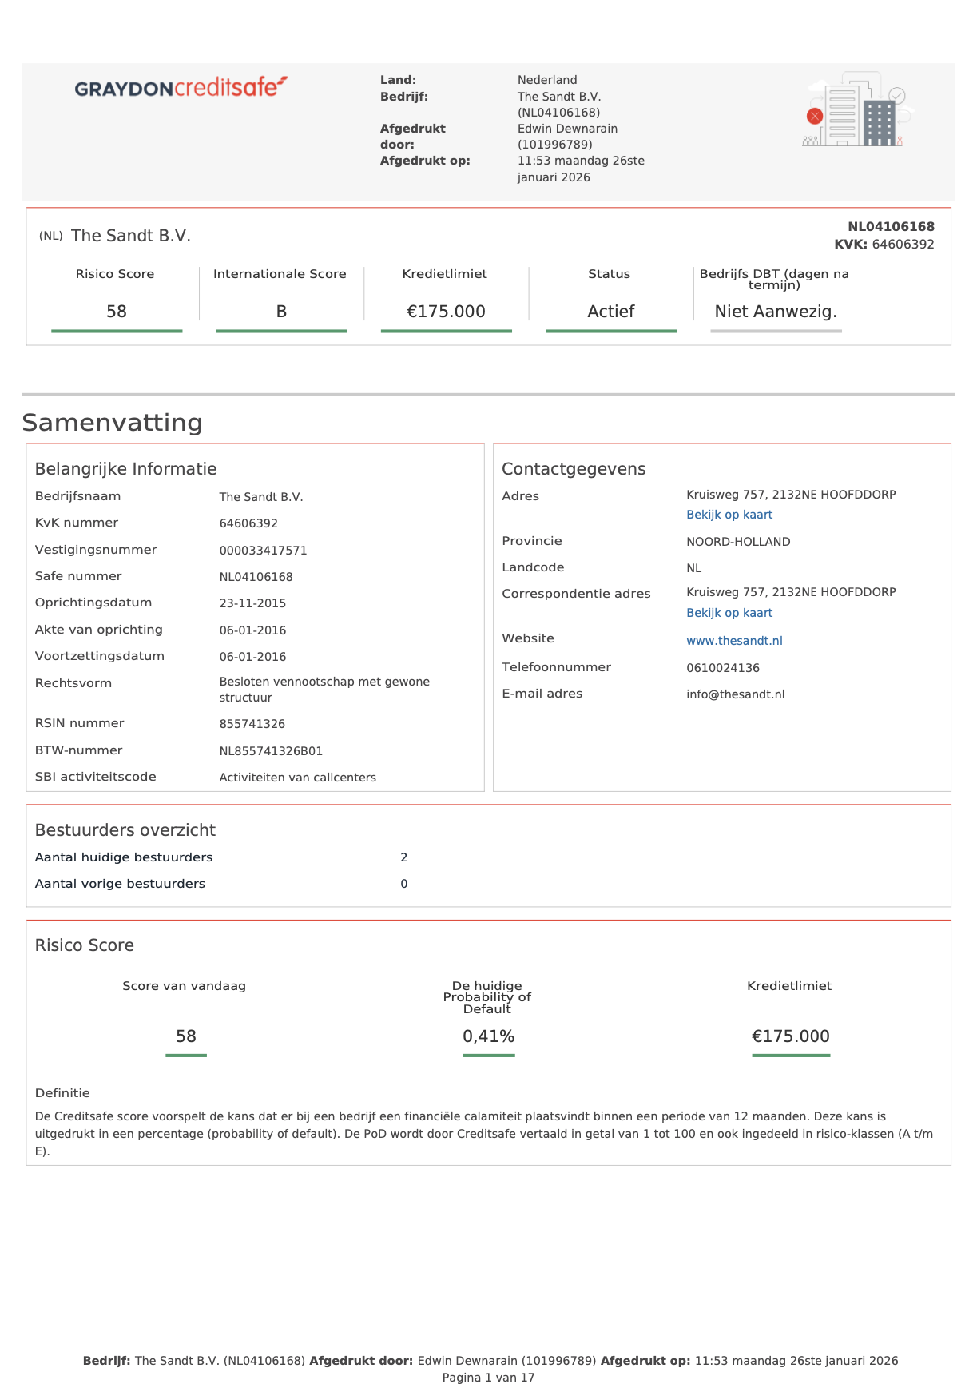Click the Pagina 1 van 17 footer
Screen dimensions: 973x1384
tap(488, 1377)
